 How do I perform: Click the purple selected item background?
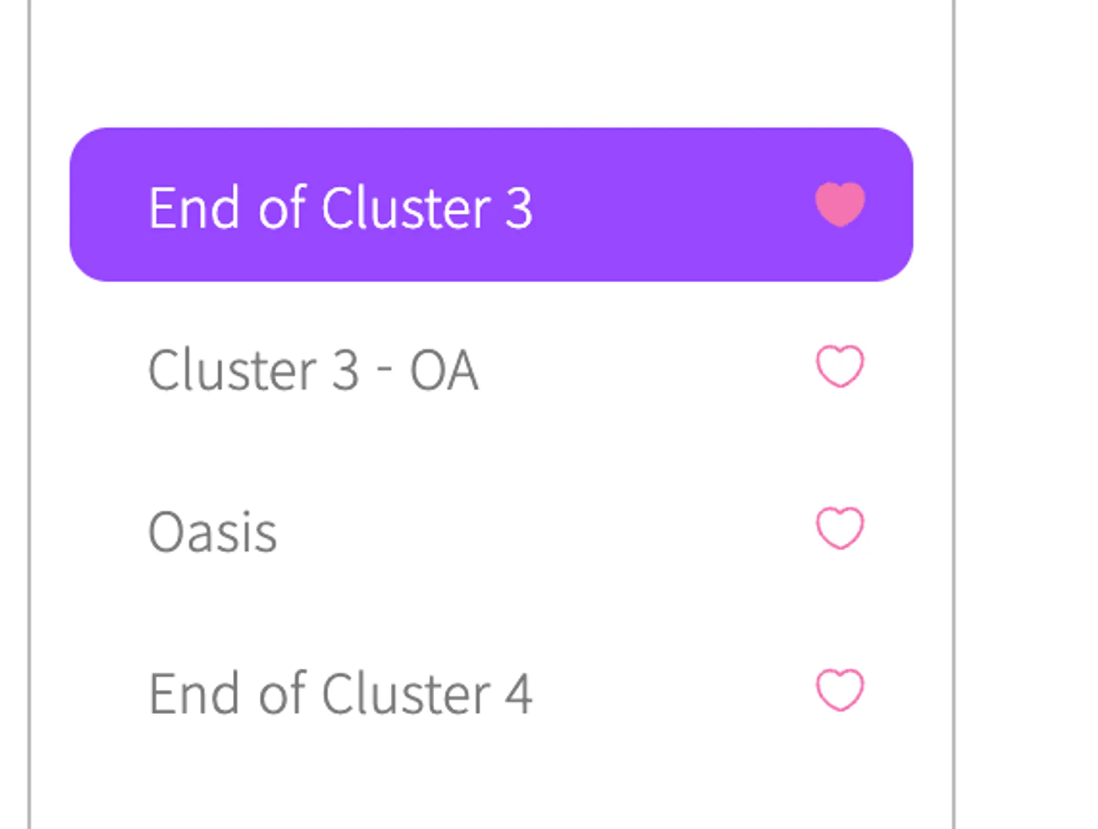click(x=491, y=204)
